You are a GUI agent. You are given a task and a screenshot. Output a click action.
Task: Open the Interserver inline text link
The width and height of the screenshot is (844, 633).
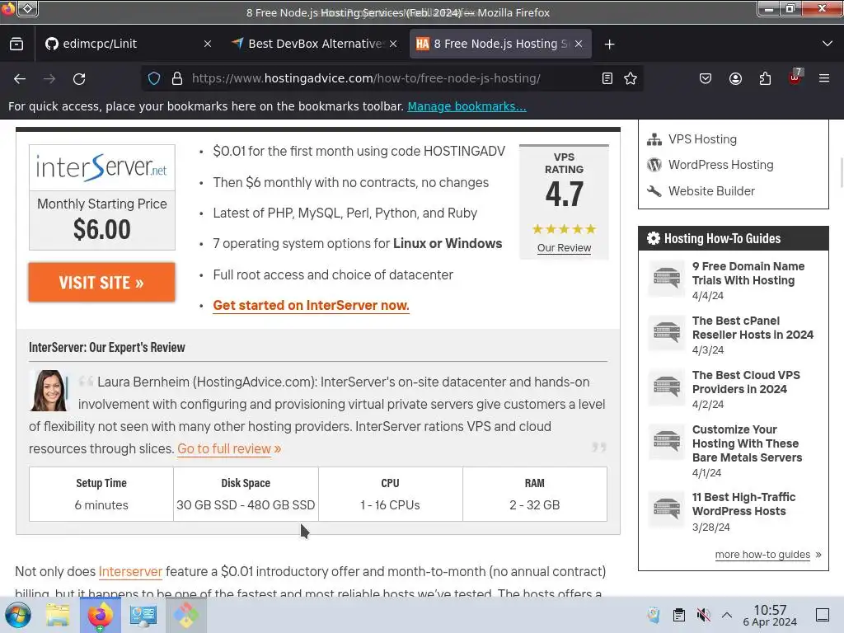click(x=130, y=572)
